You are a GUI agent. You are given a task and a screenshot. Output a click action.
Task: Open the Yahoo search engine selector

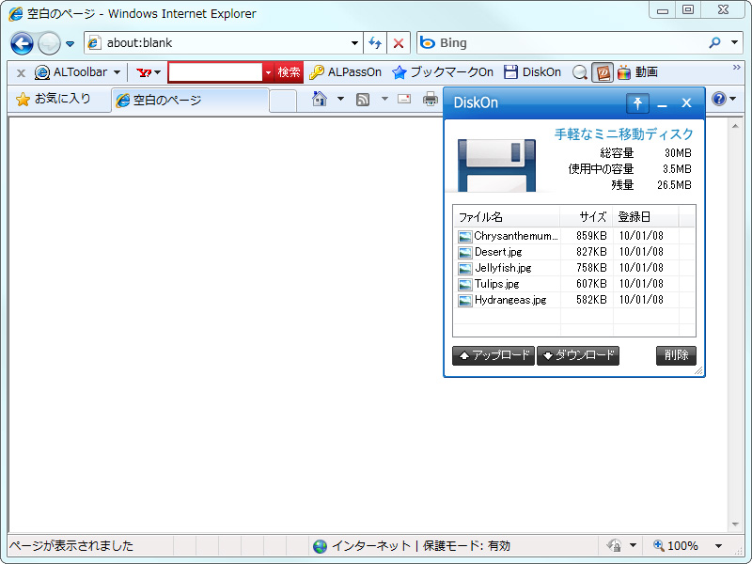click(x=149, y=72)
